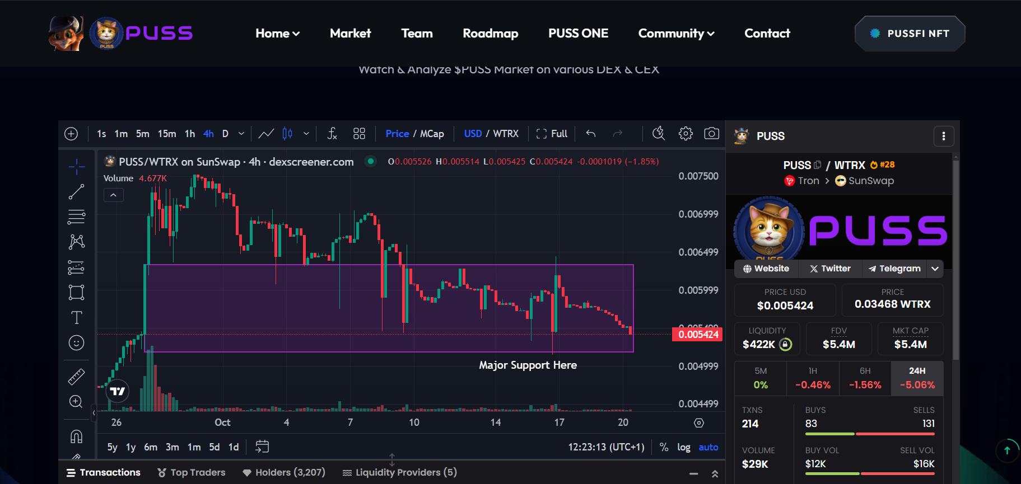Expand the Home menu dropdown
Viewport: 1021px width, 484px height.
point(278,34)
